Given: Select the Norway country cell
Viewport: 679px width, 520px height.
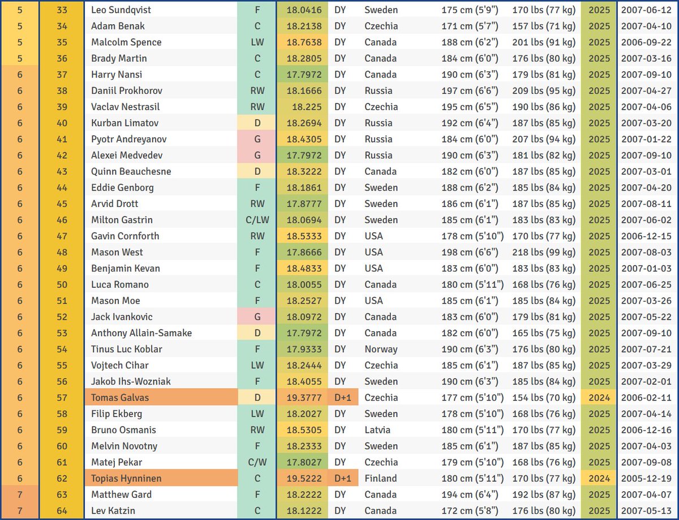Looking at the screenshot, I should [381, 349].
